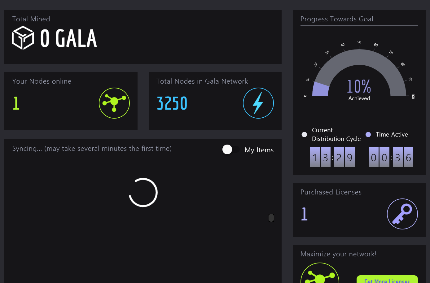This screenshot has width=430, height=283.
Task: Click the loading spinner in the syncing panel
Action: pos(143,192)
